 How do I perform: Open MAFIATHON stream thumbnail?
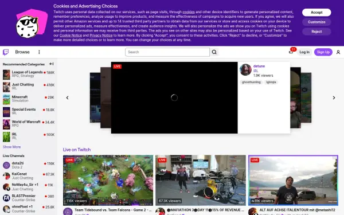click(x=201, y=181)
